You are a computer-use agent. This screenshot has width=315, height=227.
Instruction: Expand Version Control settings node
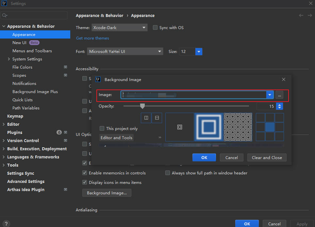[x=4, y=141]
